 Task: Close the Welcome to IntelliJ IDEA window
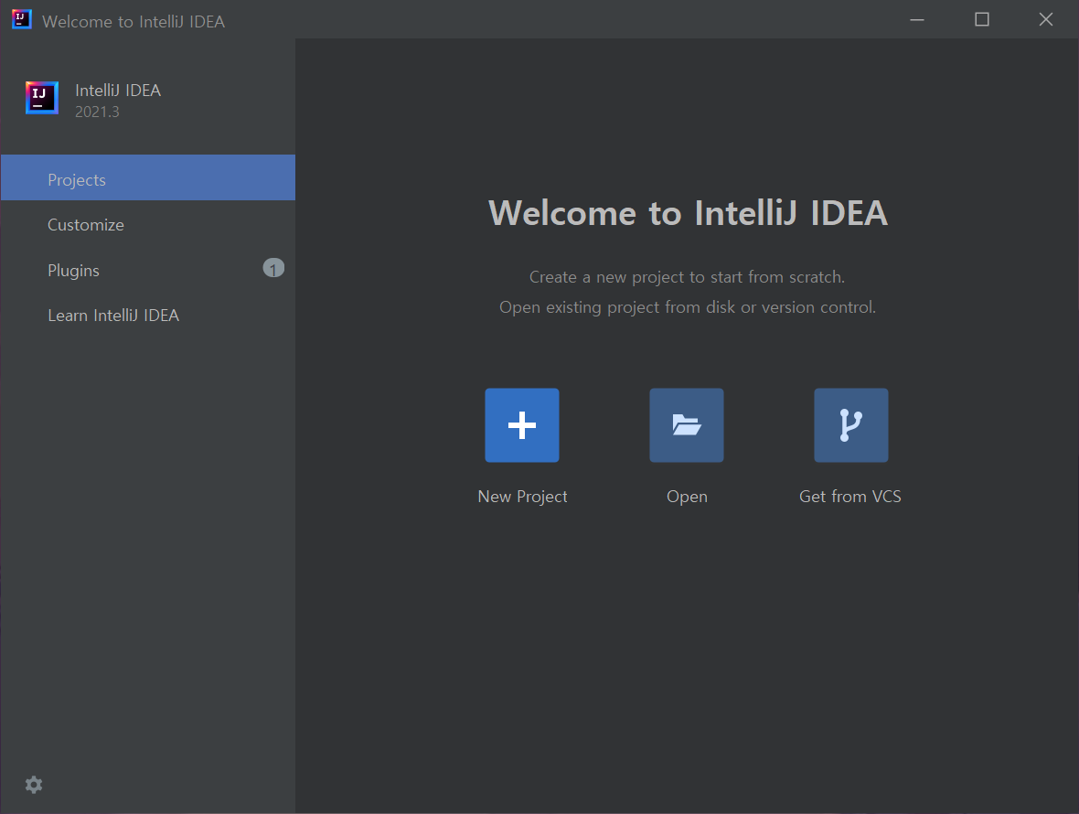pos(1046,20)
